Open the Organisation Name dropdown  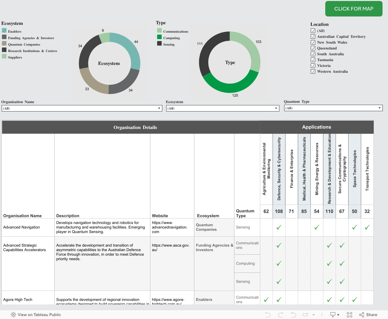click(x=82, y=109)
